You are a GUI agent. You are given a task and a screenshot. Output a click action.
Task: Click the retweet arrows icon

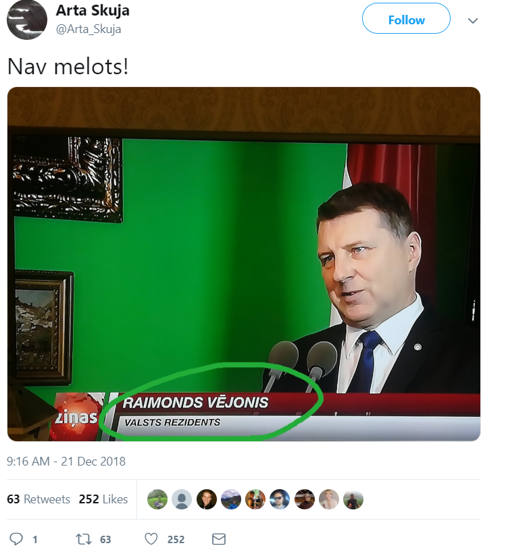[84, 539]
